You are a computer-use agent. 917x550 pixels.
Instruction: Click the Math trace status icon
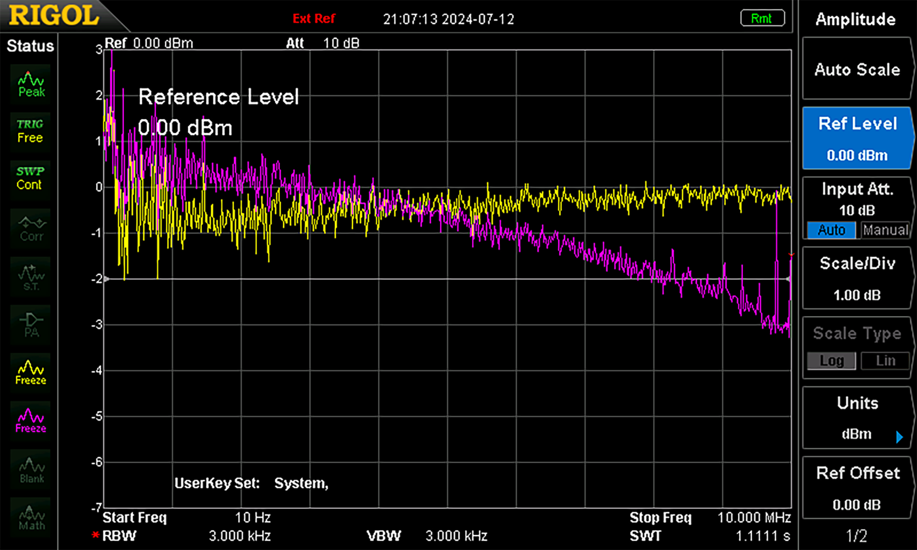[x=31, y=518]
